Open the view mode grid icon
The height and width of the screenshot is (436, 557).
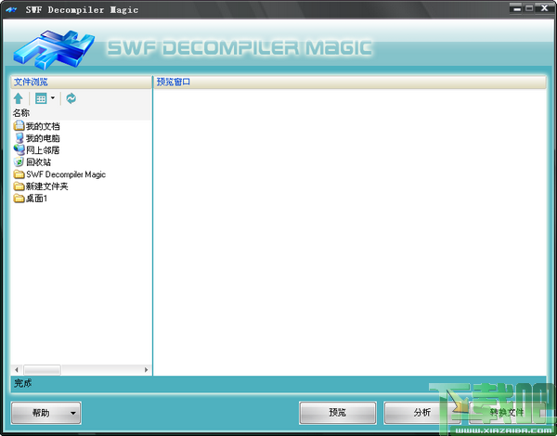tap(41, 98)
